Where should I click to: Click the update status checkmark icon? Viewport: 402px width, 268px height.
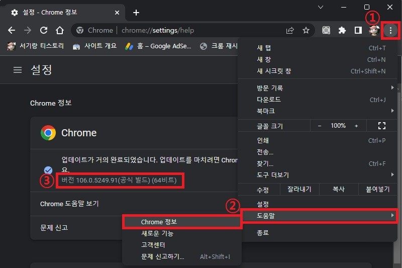pyautogui.click(x=48, y=170)
